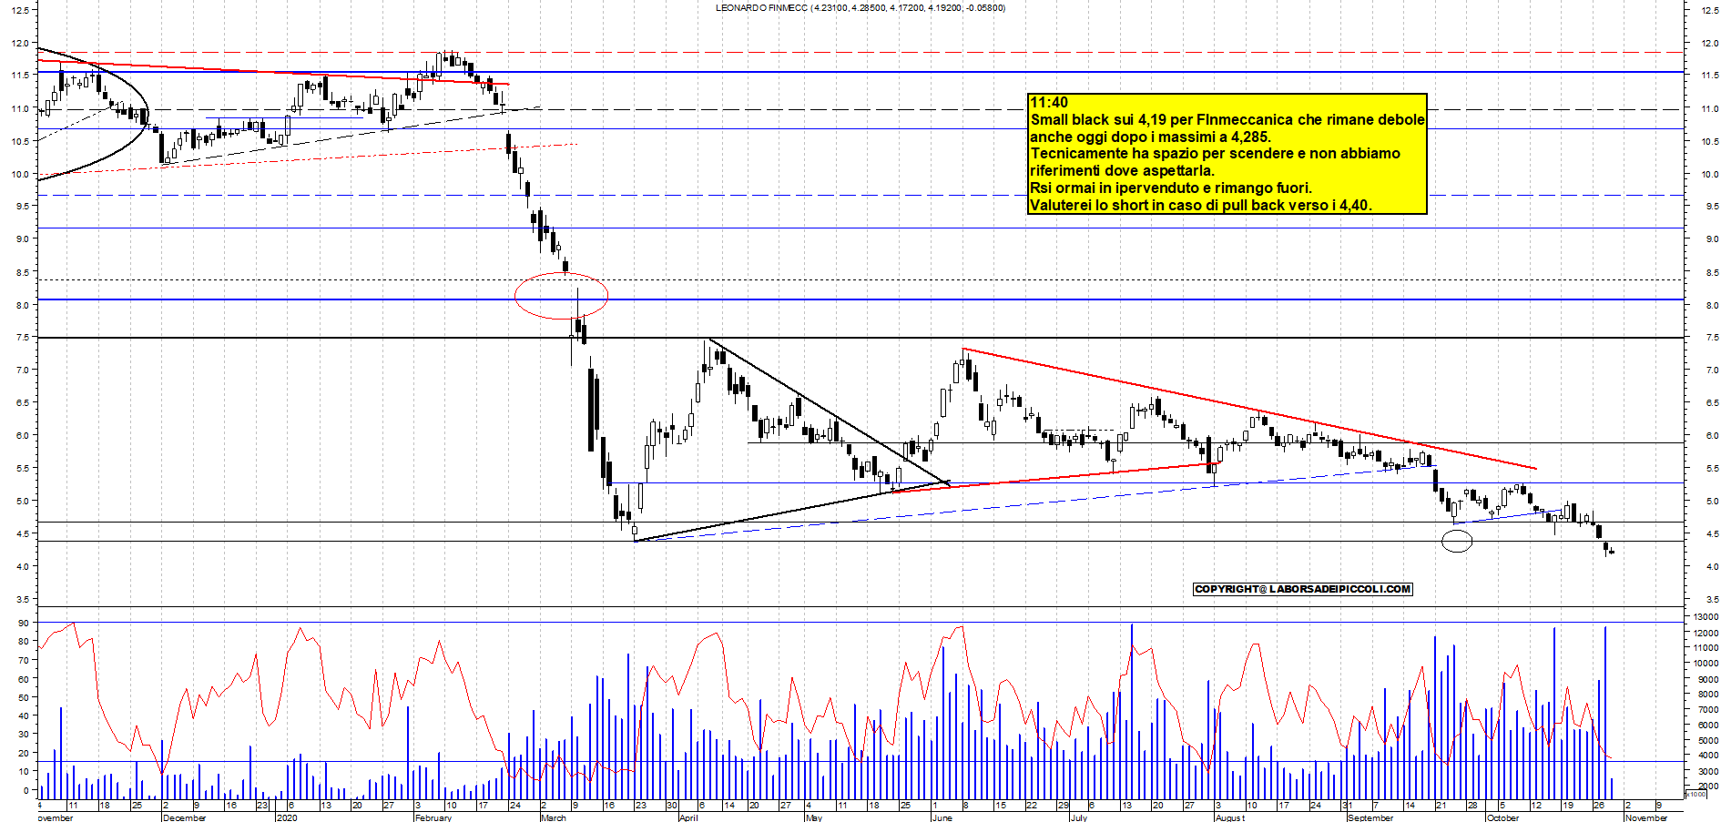This screenshot has width=1721, height=822.
Task: Click the red ellipse marking the March gap
Action: 561,296
